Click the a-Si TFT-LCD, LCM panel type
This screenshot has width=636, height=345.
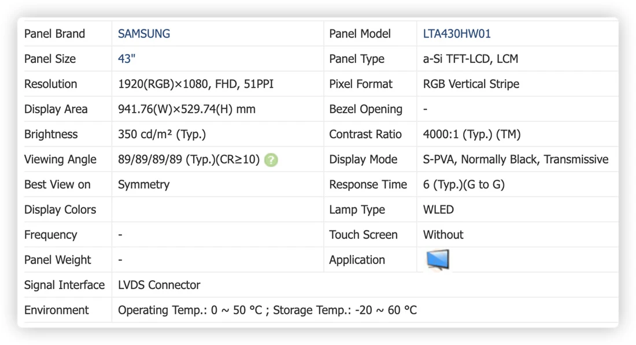click(x=471, y=59)
